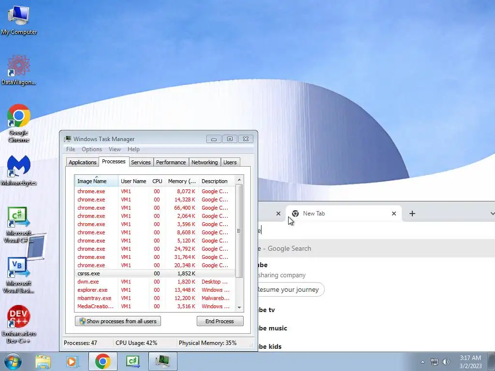
Task: Select the csrss.exe process row
Action: (x=155, y=273)
